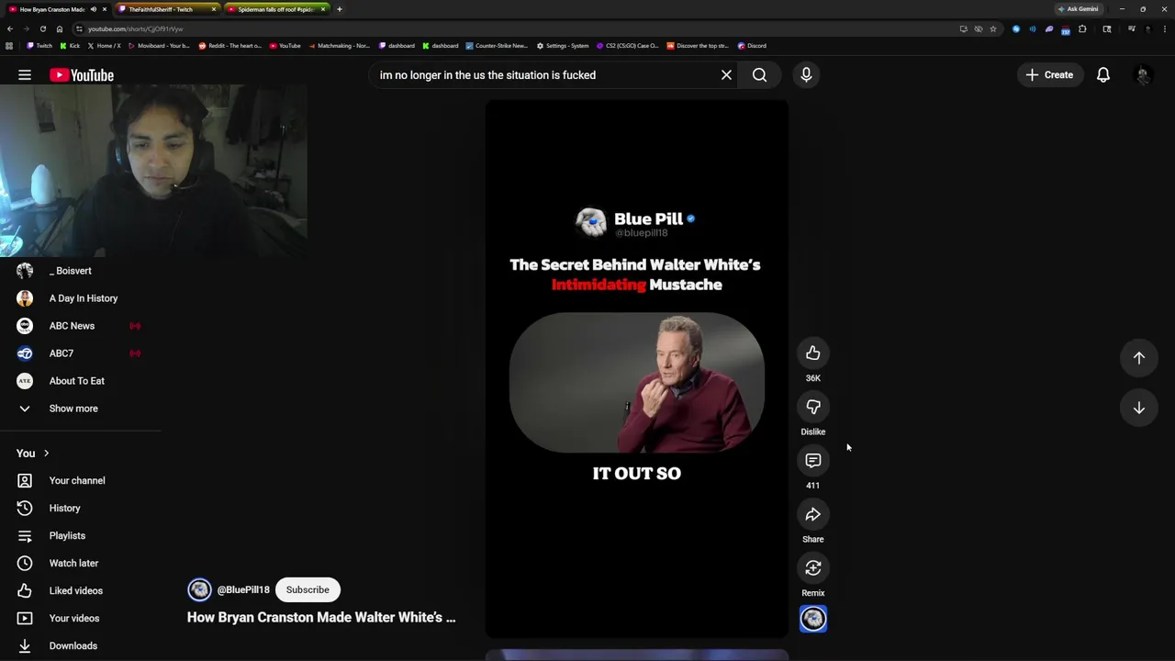Image resolution: width=1175 pixels, height=661 pixels.
Task: Open the Matchmaking bookmark
Action: pyautogui.click(x=339, y=46)
